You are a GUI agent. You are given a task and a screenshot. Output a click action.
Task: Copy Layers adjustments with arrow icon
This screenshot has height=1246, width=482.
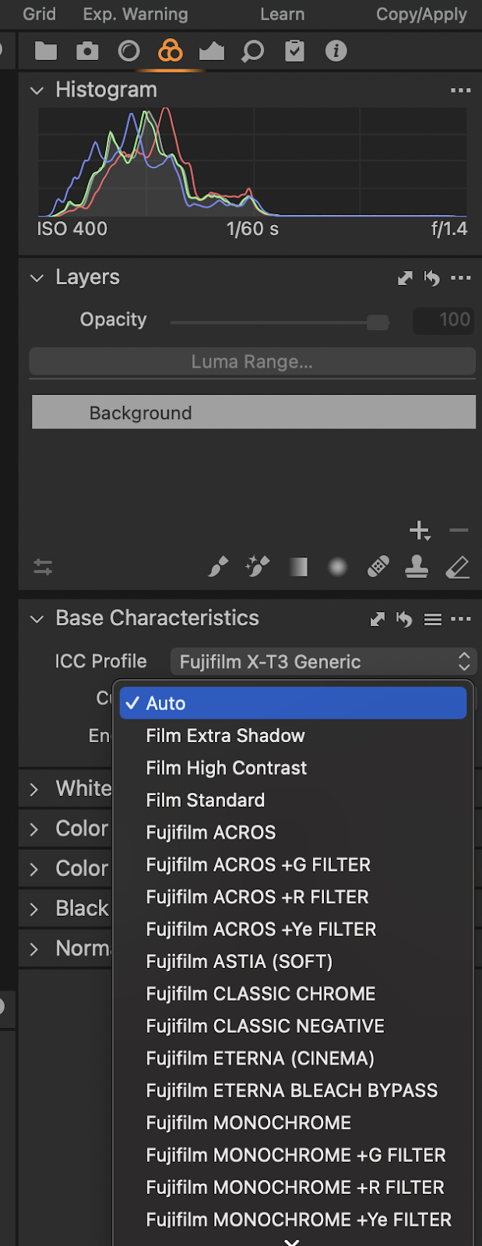(405, 278)
